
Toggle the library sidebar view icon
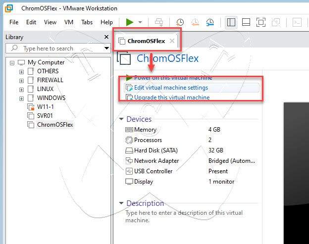point(231,22)
